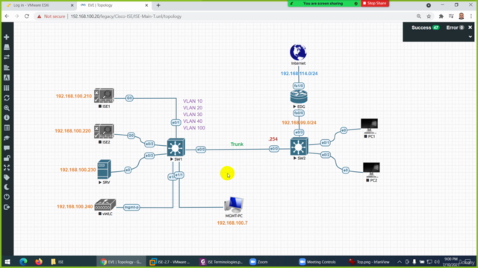This screenshot has height=268, width=478.
Task: Click the Success notifications counter
Action: click(425, 28)
